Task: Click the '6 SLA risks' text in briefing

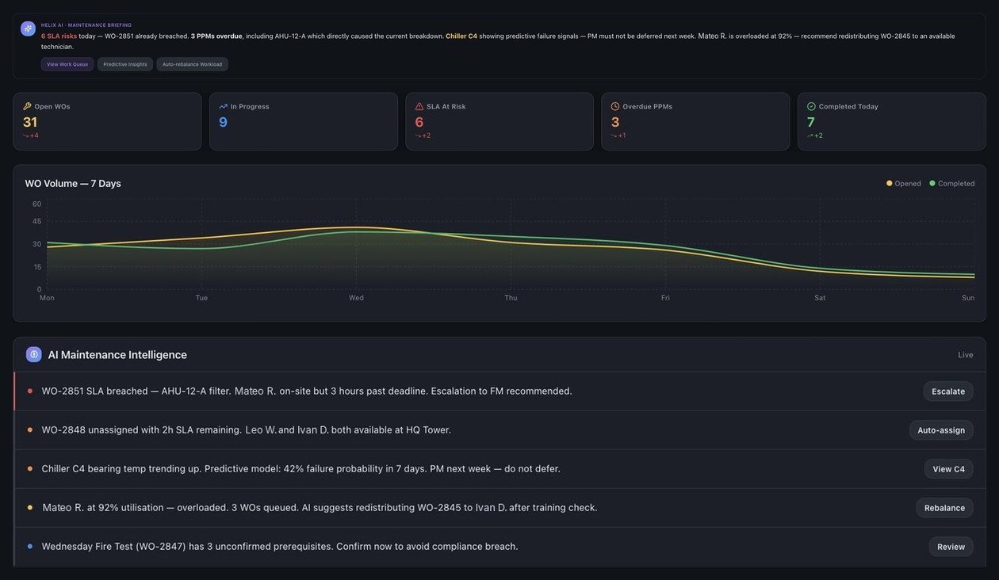Action: [x=59, y=36]
